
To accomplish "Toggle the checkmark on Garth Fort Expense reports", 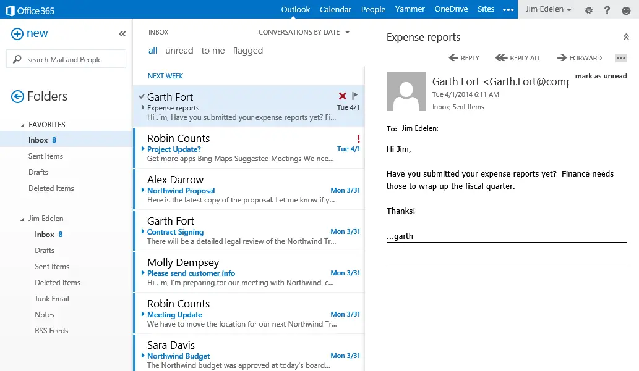I will click(x=142, y=96).
